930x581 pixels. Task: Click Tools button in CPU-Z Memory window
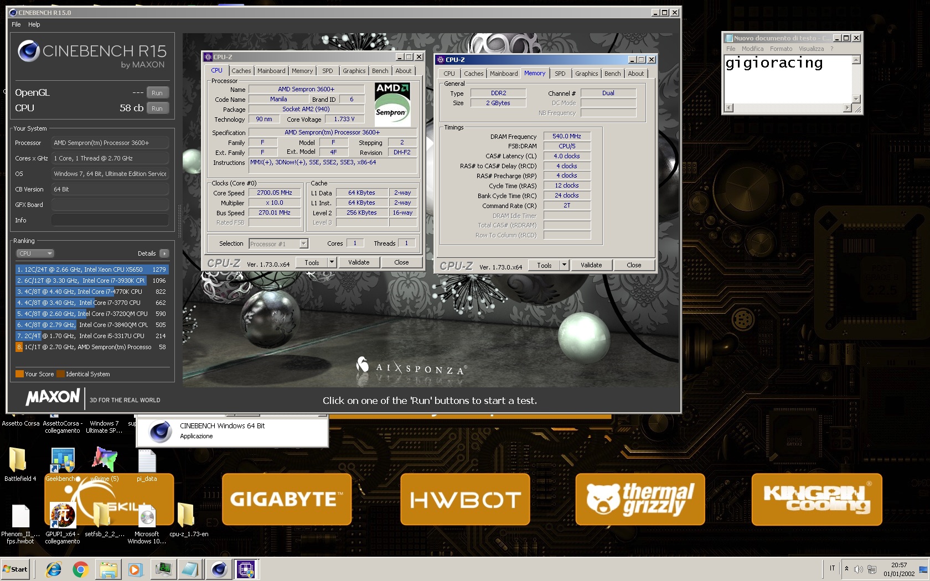point(544,265)
